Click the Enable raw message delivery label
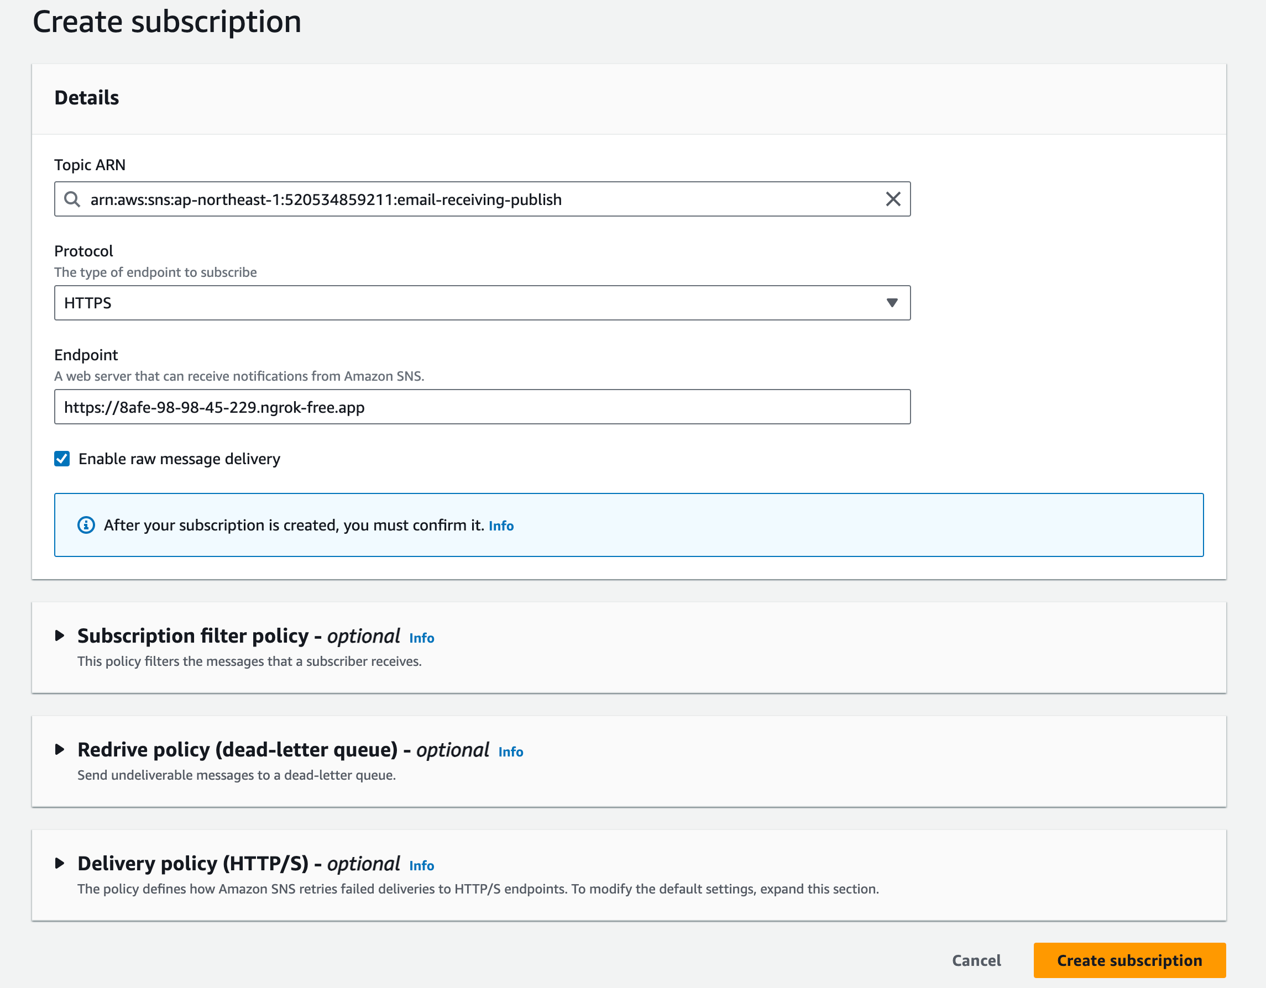 click(x=179, y=459)
